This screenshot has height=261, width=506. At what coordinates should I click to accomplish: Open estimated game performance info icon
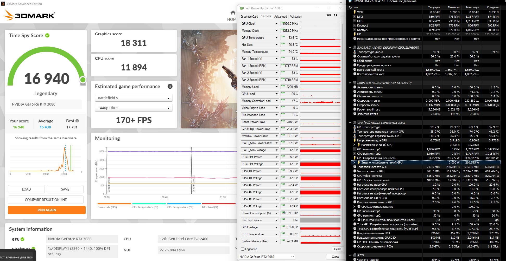(x=170, y=86)
